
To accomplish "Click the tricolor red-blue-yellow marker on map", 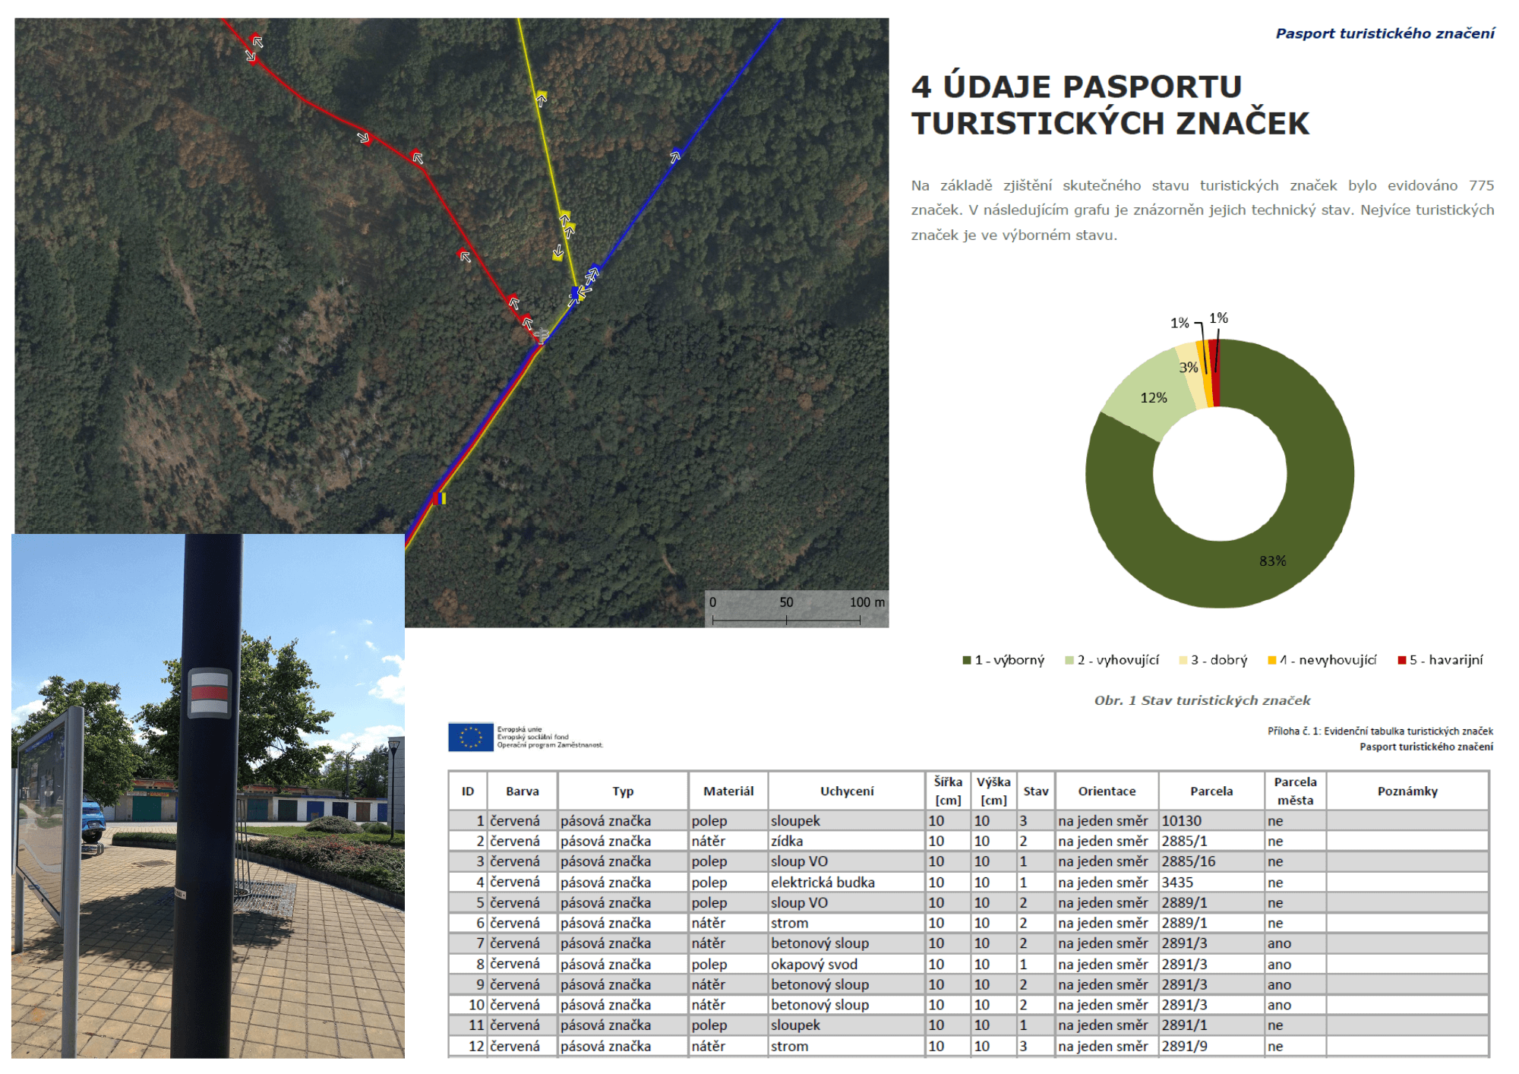I will pos(439,499).
